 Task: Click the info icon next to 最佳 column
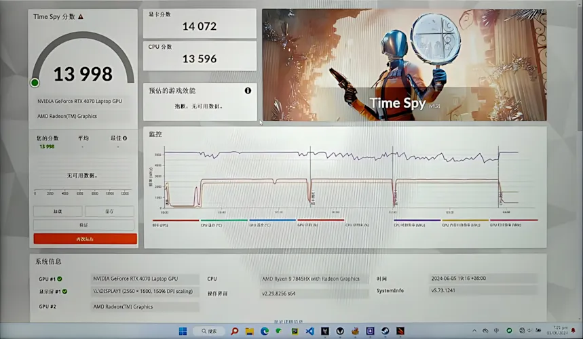click(x=125, y=138)
